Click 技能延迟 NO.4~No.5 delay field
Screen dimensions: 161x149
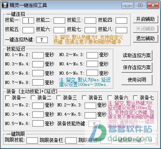pos(92,64)
